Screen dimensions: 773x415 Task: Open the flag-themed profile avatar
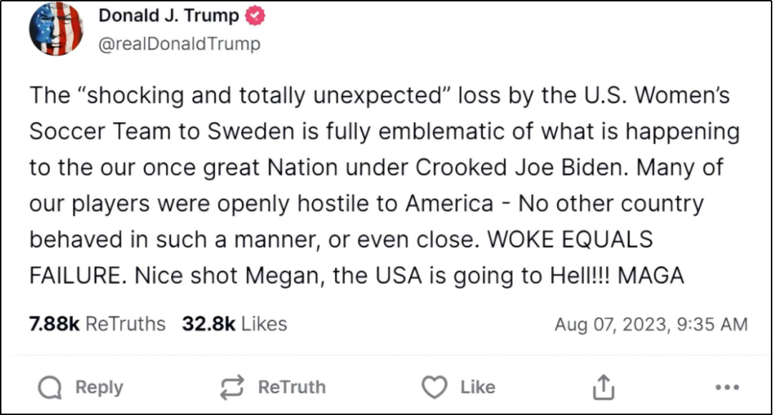pyautogui.click(x=56, y=29)
